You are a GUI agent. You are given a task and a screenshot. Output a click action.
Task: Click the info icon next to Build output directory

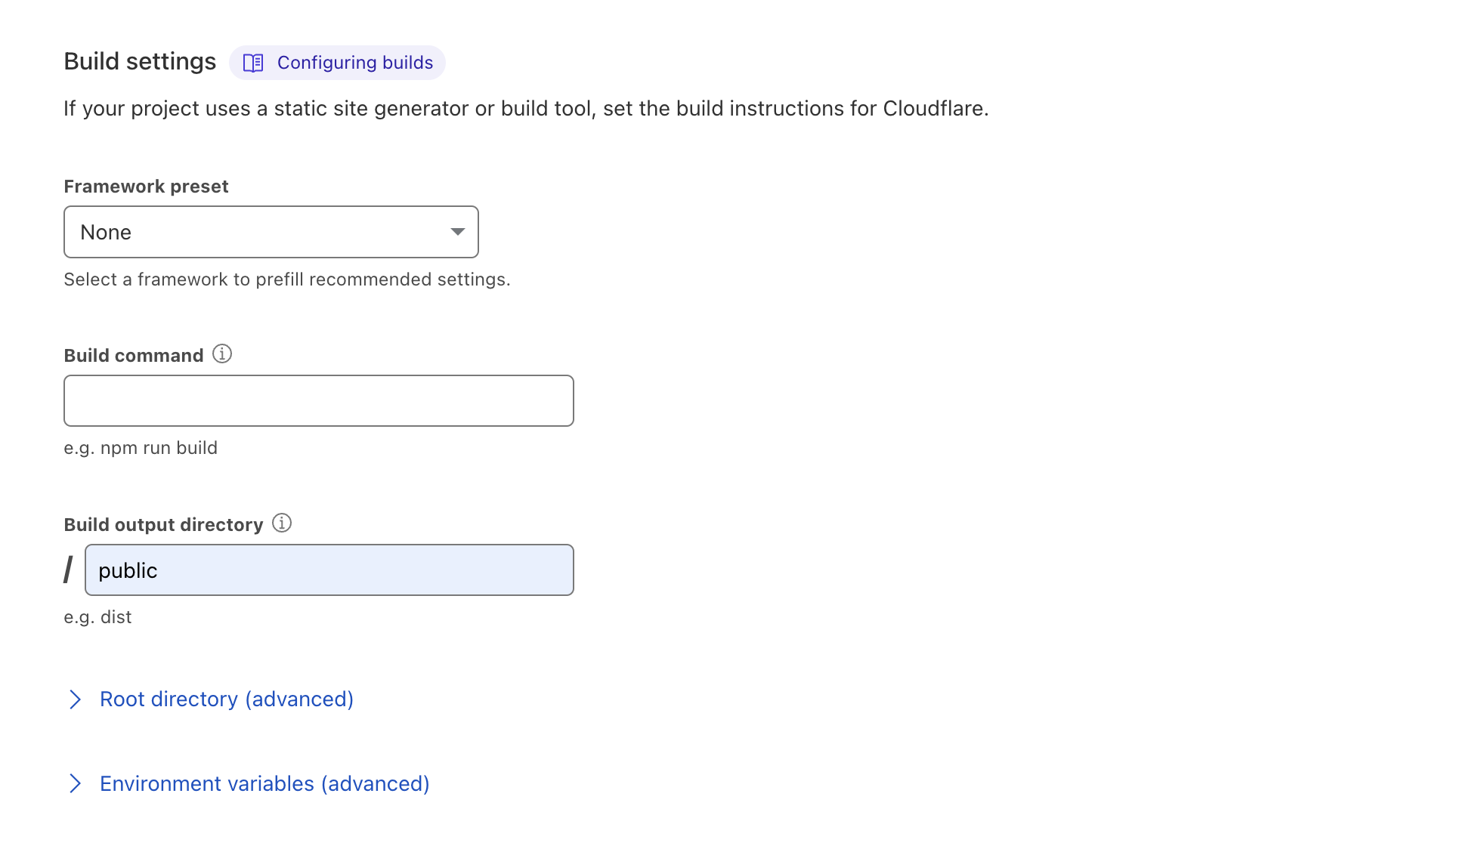(282, 523)
